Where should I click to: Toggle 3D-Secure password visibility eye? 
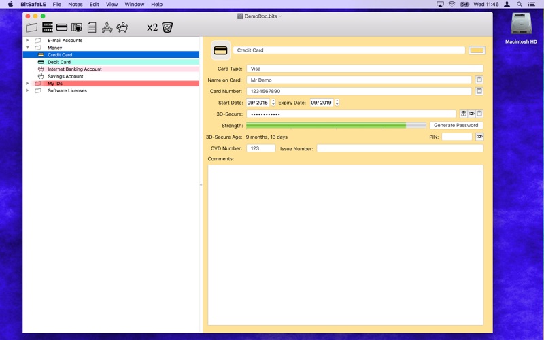471,114
